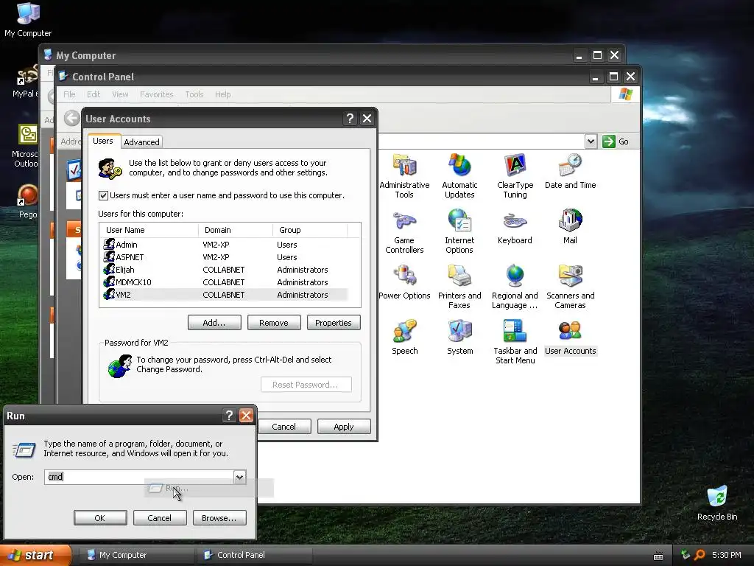The height and width of the screenshot is (566, 754).
Task: Click the Run dialog help question mark
Action: point(229,416)
